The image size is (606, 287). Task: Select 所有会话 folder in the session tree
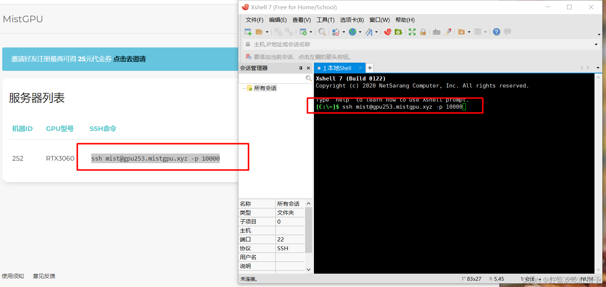pyautogui.click(x=265, y=88)
